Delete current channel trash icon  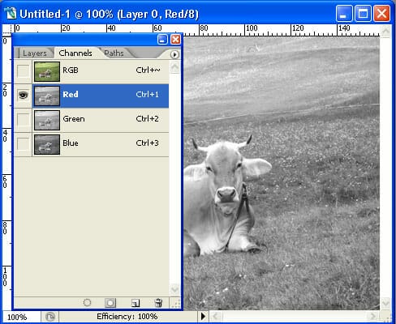point(158,303)
